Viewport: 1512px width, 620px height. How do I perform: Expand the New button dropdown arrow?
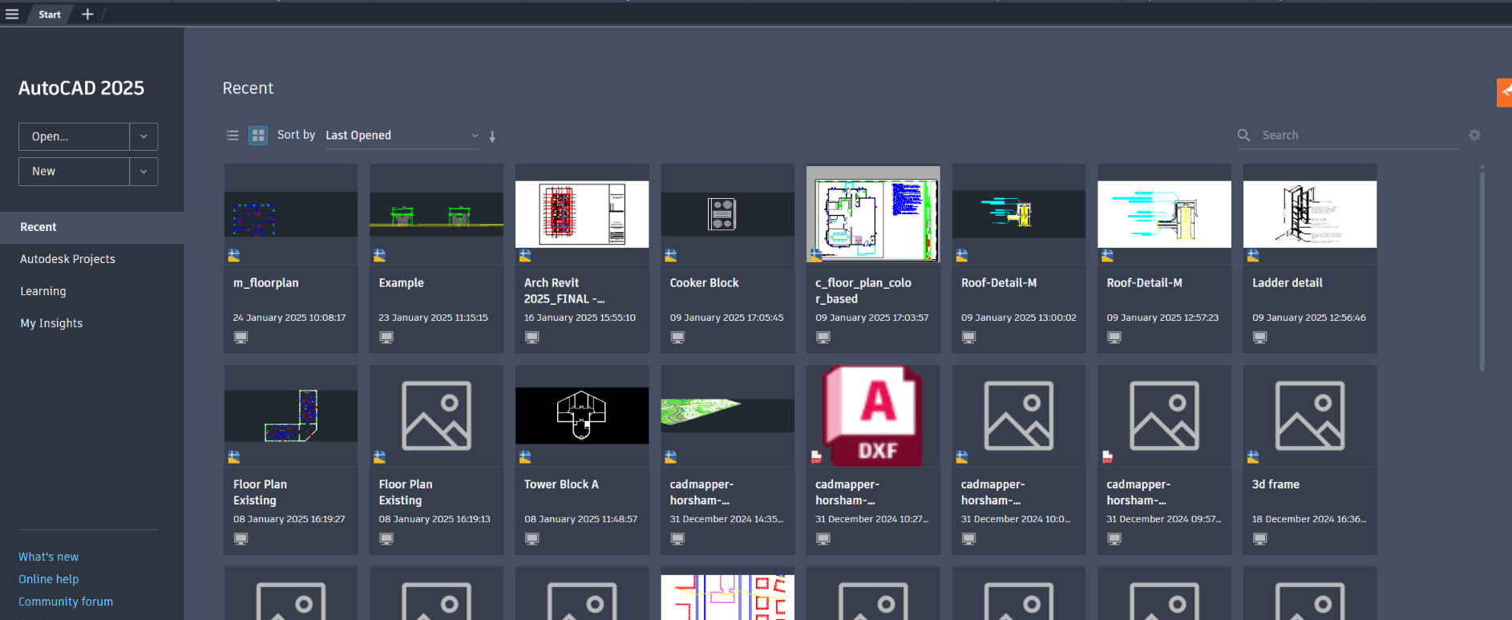(x=144, y=172)
